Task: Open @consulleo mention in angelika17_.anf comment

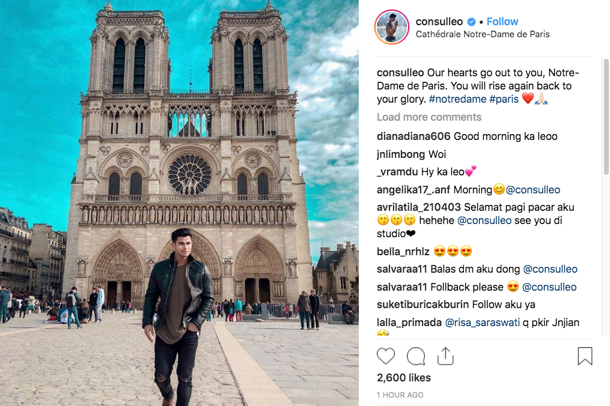Action: pyautogui.click(x=533, y=190)
